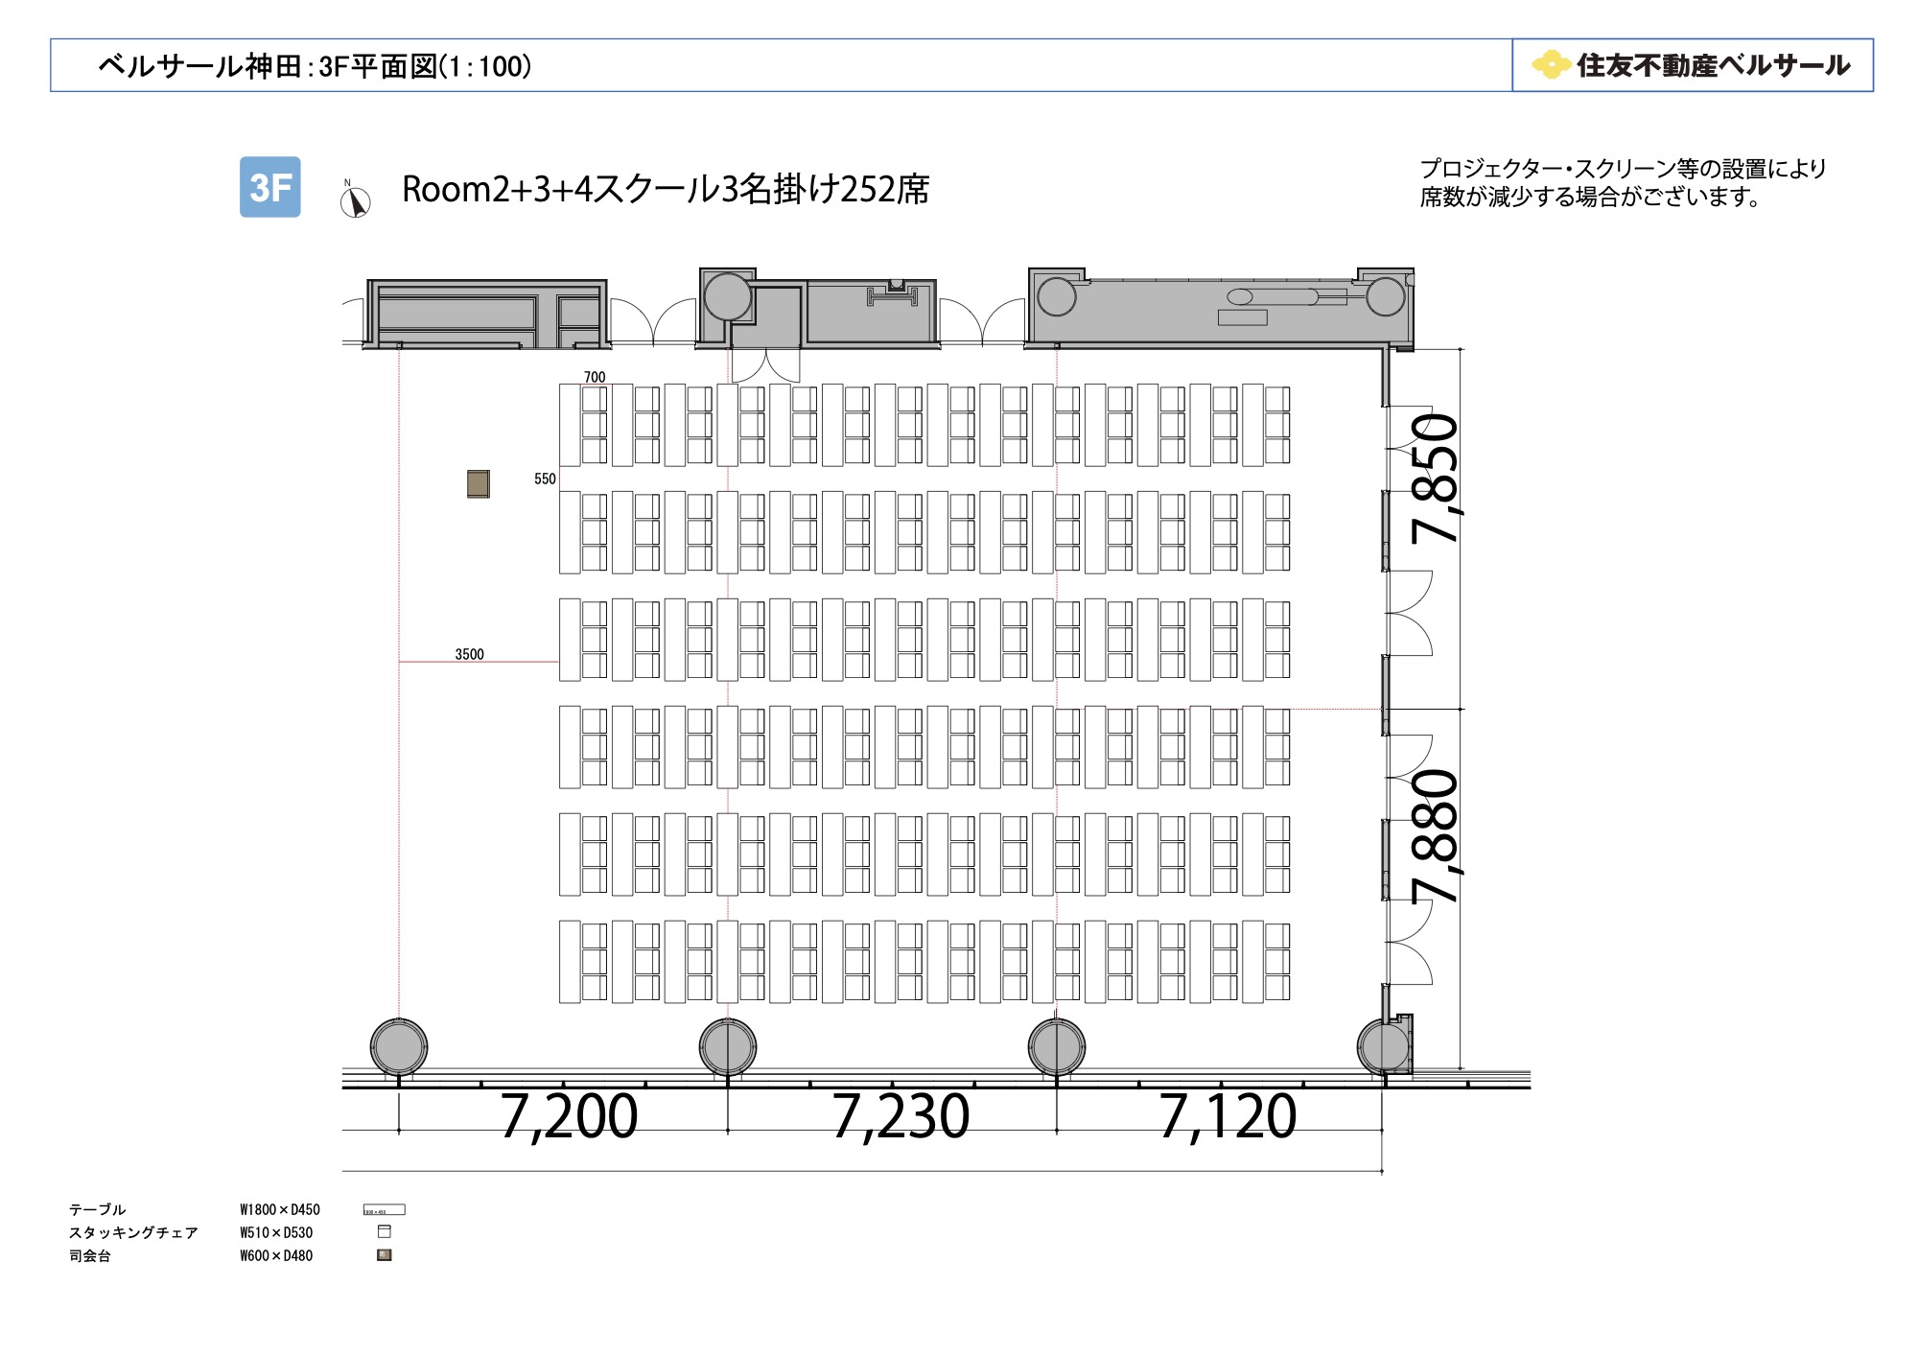This screenshot has width=1918, height=1356.
Task: Click the 7,120 width dimension
Action: click(x=1228, y=1117)
